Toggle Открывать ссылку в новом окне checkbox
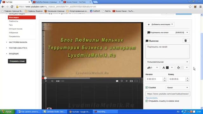203x114 pixels. click(x=147, y=101)
